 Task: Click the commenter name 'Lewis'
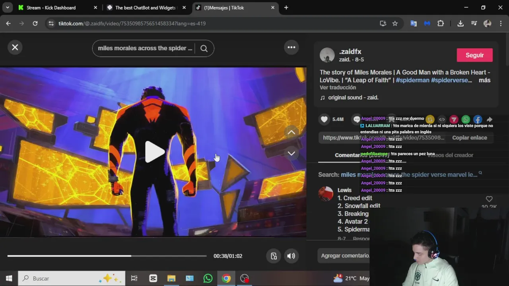[344, 190]
